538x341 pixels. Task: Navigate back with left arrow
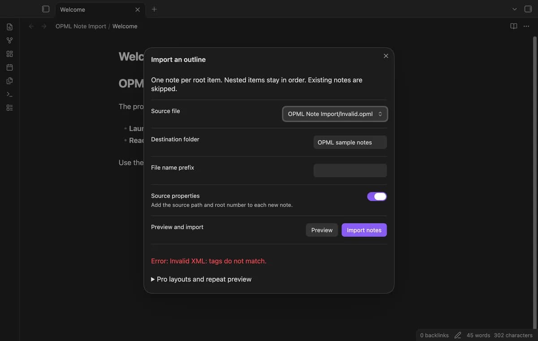[31, 26]
